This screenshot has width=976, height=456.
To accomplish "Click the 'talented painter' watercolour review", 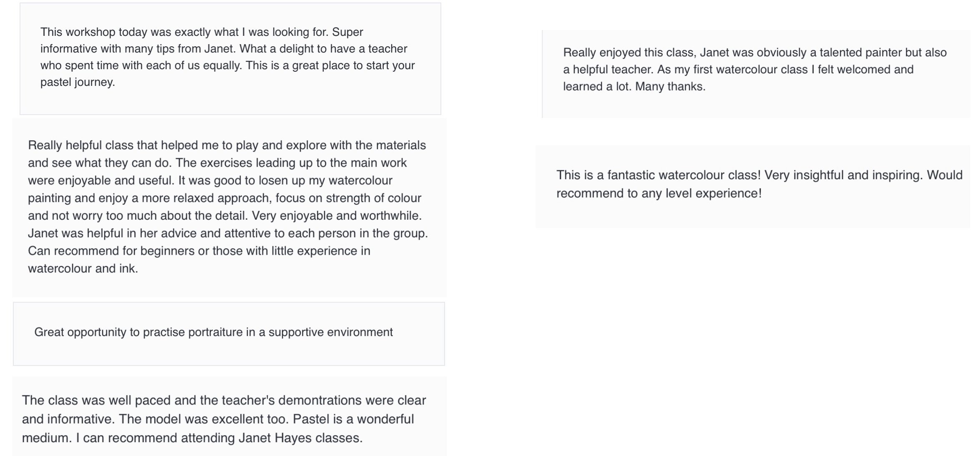I will [756, 74].
